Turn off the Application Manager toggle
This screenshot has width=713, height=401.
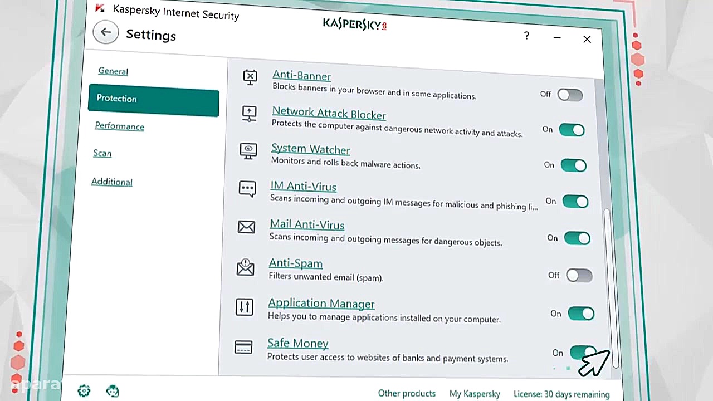point(581,314)
